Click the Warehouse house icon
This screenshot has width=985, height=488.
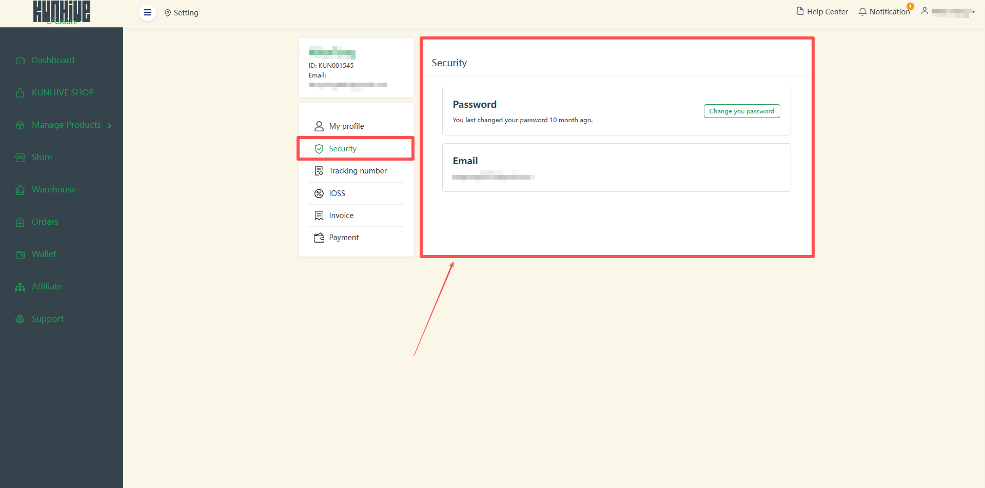[x=20, y=190]
